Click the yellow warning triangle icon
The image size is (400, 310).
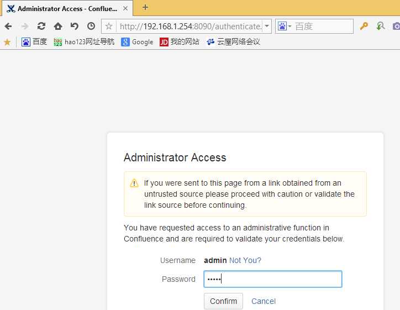coord(134,183)
